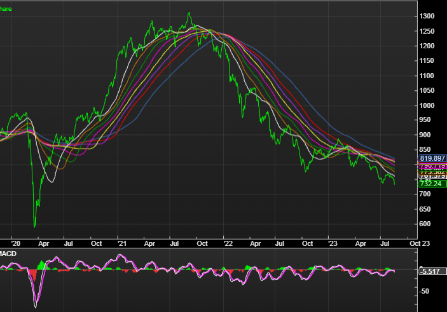Click the 1050 price axis label

427,91
